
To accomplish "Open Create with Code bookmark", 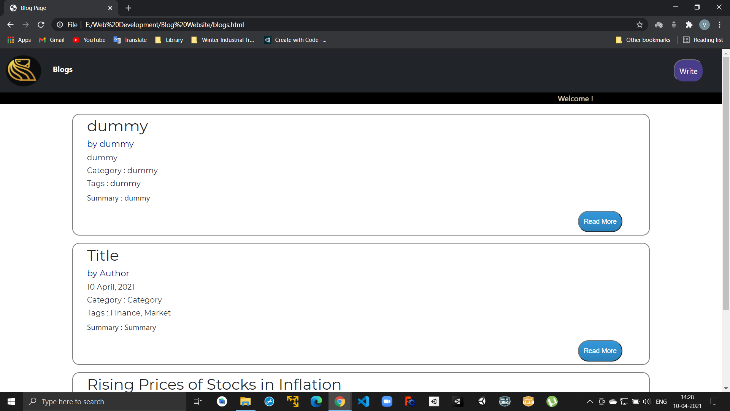I will coord(295,40).
